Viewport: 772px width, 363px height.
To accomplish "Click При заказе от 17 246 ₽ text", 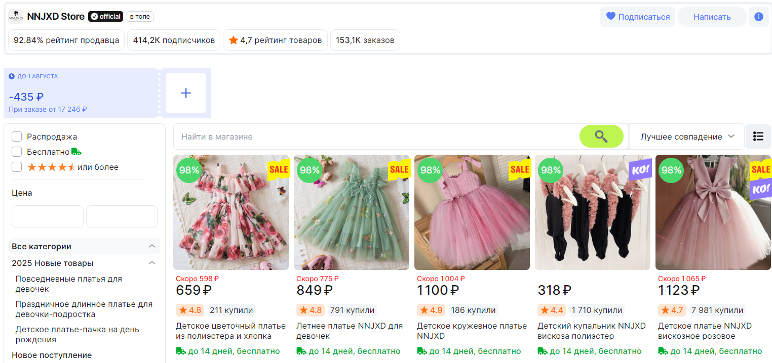I will 48,109.
